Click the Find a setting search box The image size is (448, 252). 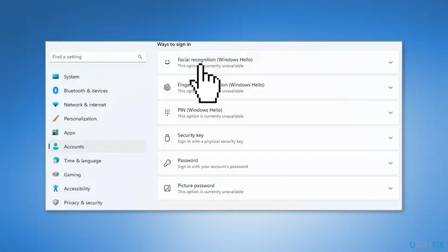[x=98, y=57]
